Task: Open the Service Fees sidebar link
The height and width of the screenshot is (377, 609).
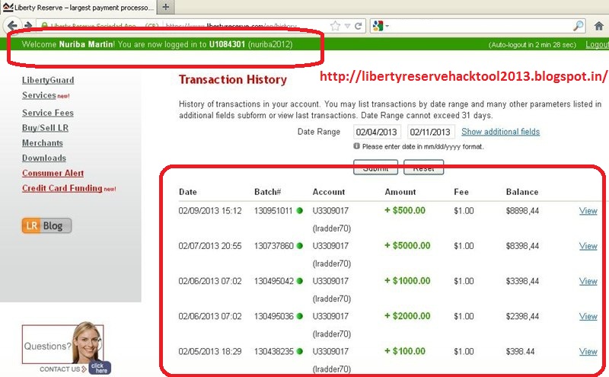Action: (x=48, y=113)
